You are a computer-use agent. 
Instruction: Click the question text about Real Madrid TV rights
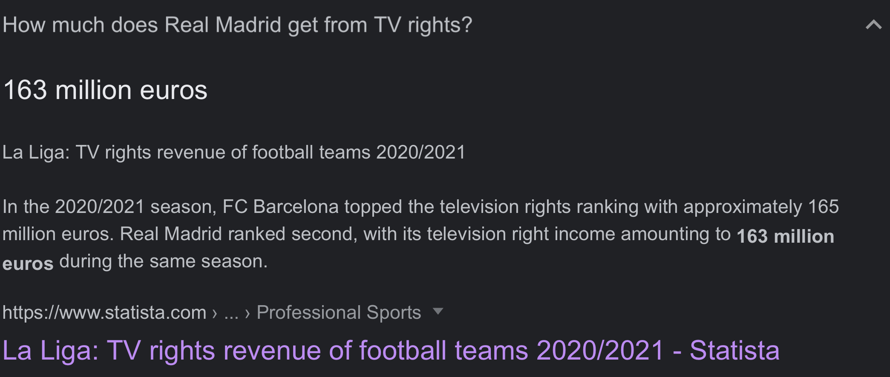(237, 25)
